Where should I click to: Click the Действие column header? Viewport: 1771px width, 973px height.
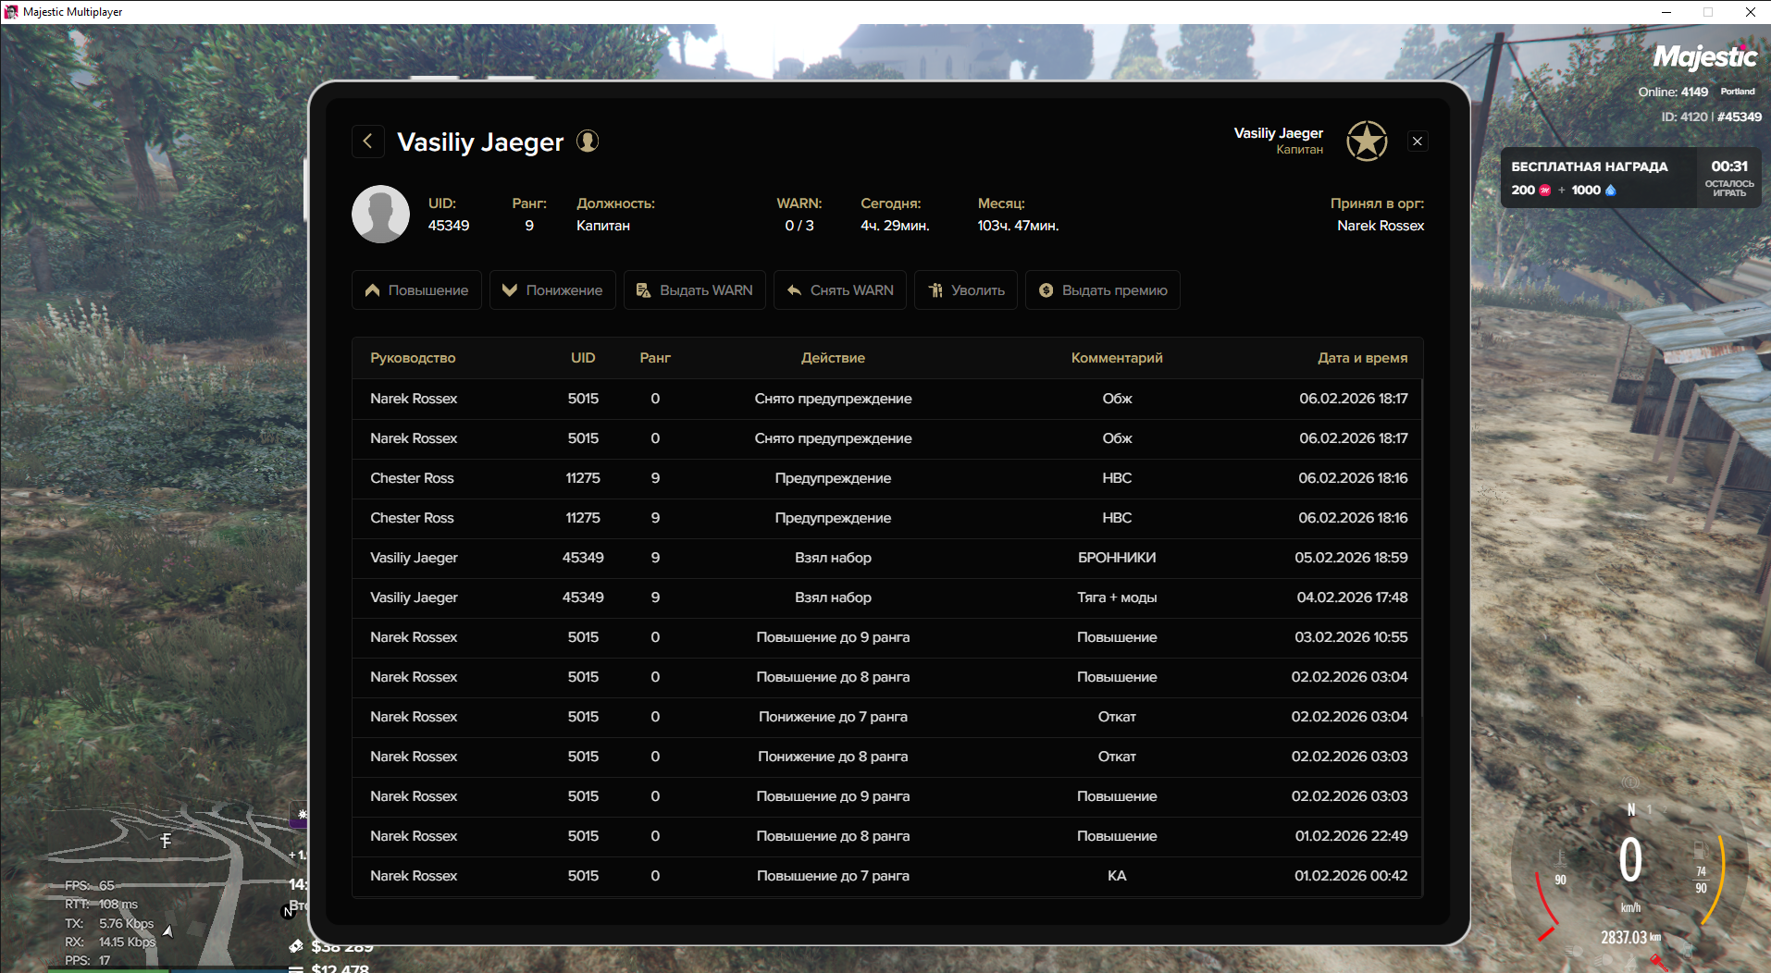coord(833,358)
